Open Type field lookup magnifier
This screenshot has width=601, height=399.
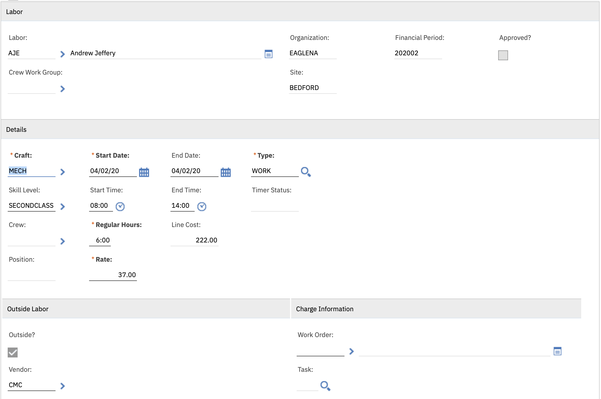point(306,172)
